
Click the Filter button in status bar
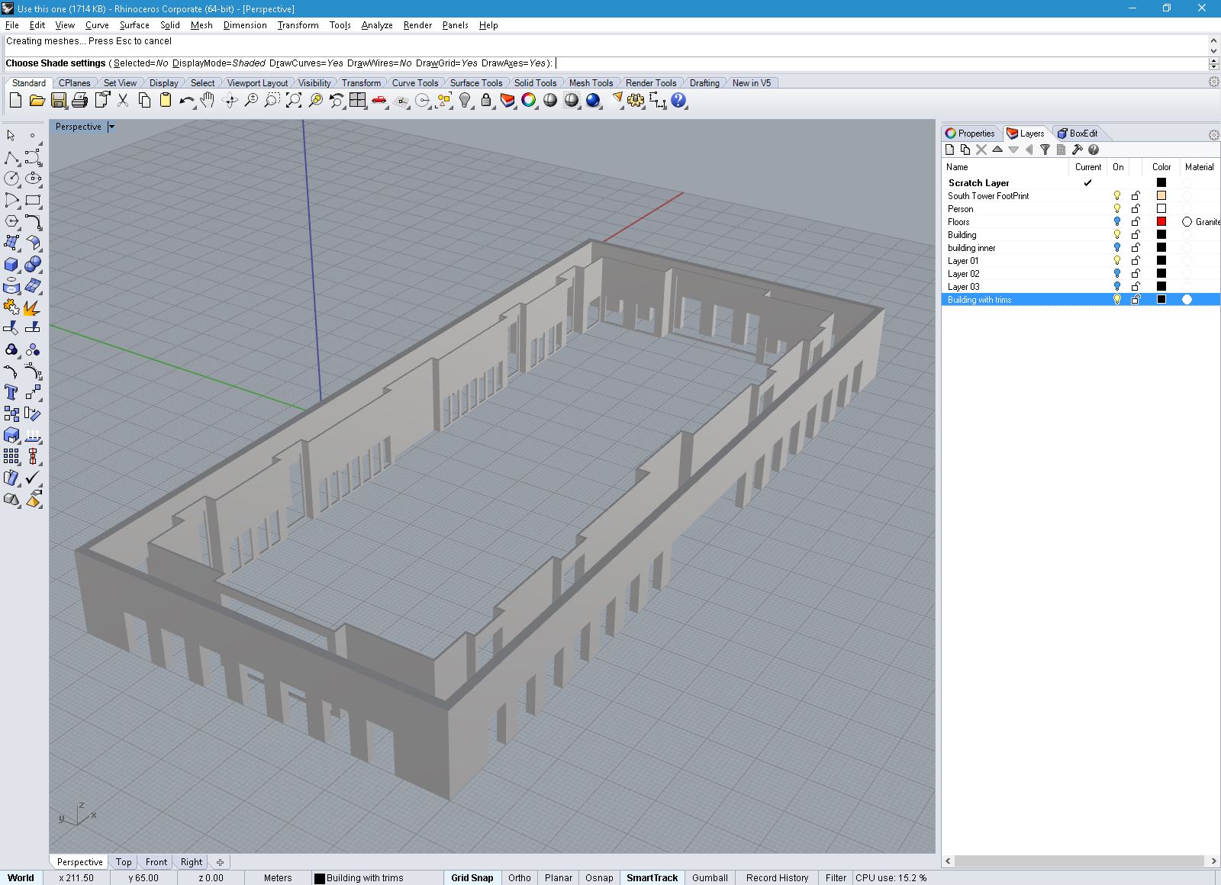pyautogui.click(x=836, y=877)
